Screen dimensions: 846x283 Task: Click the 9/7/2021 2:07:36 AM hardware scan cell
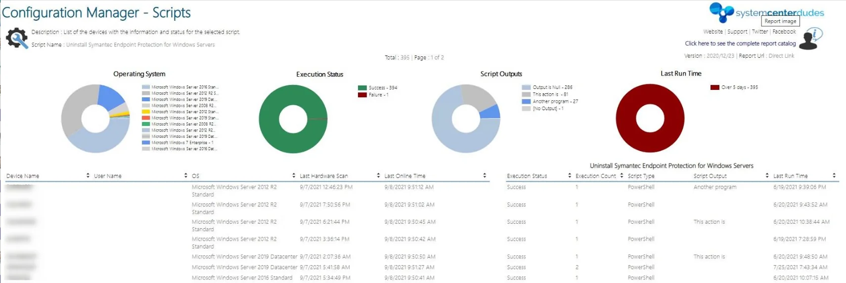[x=325, y=257]
